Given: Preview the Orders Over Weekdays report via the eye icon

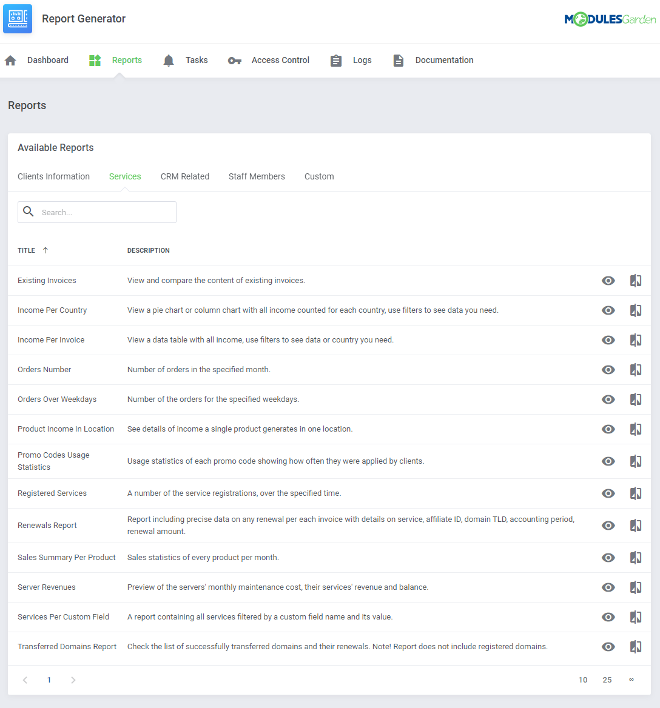Looking at the screenshot, I should coord(608,399).
